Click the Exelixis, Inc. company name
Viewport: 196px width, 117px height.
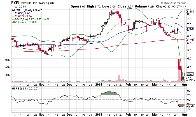tap(29, 3)
